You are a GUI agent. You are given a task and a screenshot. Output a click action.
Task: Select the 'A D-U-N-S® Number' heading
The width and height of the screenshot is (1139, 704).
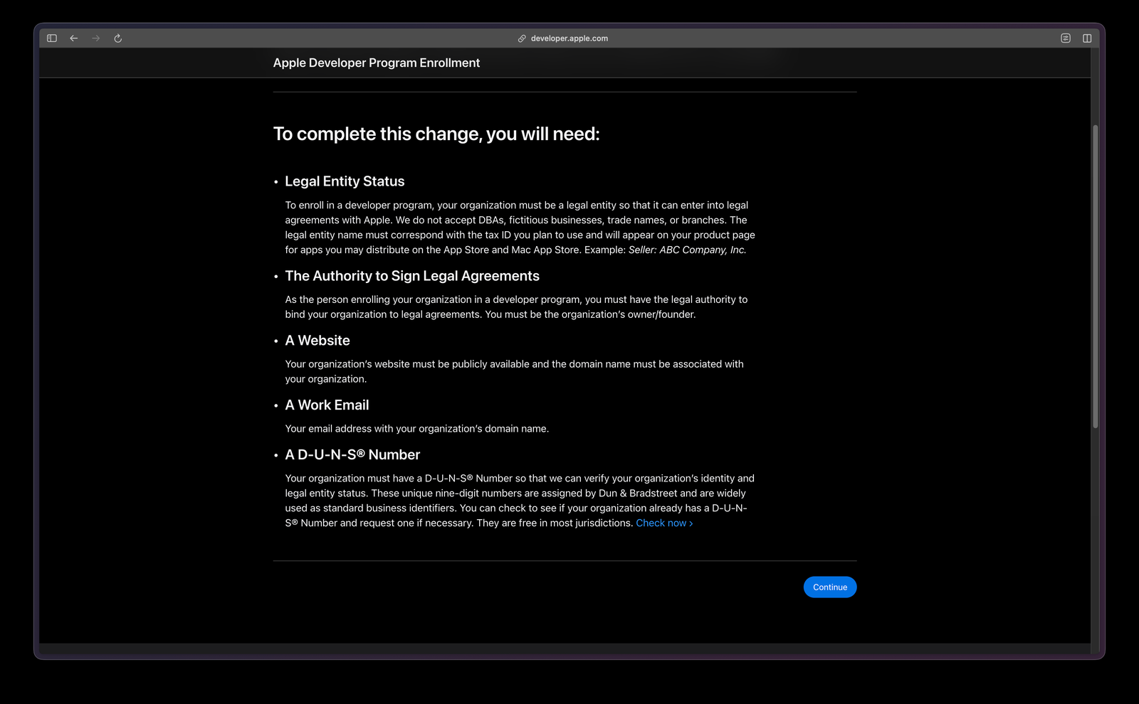(x=352, y=455)
